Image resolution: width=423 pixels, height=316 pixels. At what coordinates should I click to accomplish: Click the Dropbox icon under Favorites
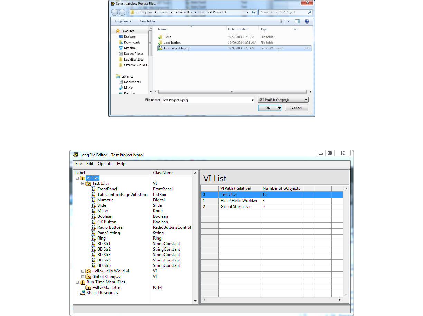pos(121,48)
